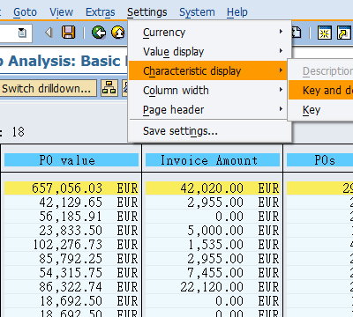The image size is (353, 317).
Task: Open the Settings menu
Action: point(147,12)
